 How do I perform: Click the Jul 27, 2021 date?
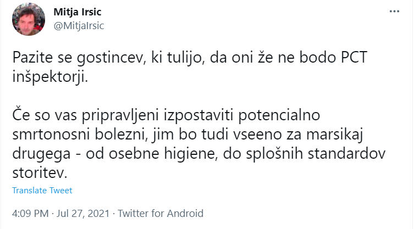(83, 213)
